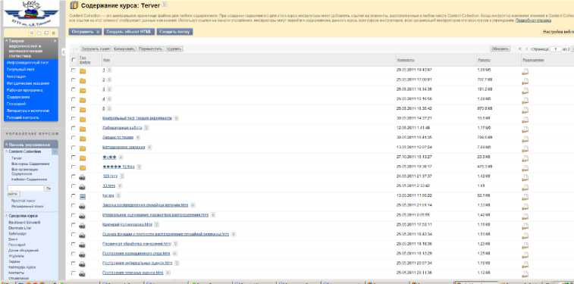Screen dimensions: 574x284
Task: Select the checkbox beside the Лабораторные работы folder
Action: [x=74, y=128]
